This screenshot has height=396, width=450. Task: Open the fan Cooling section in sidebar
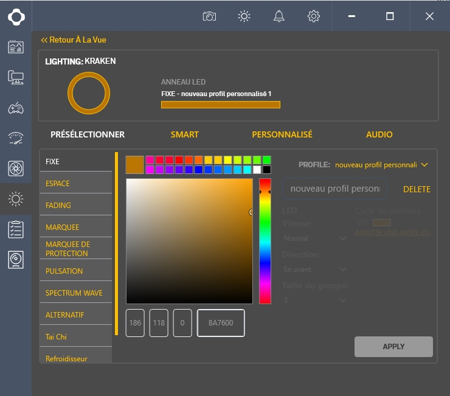(16, 168)
